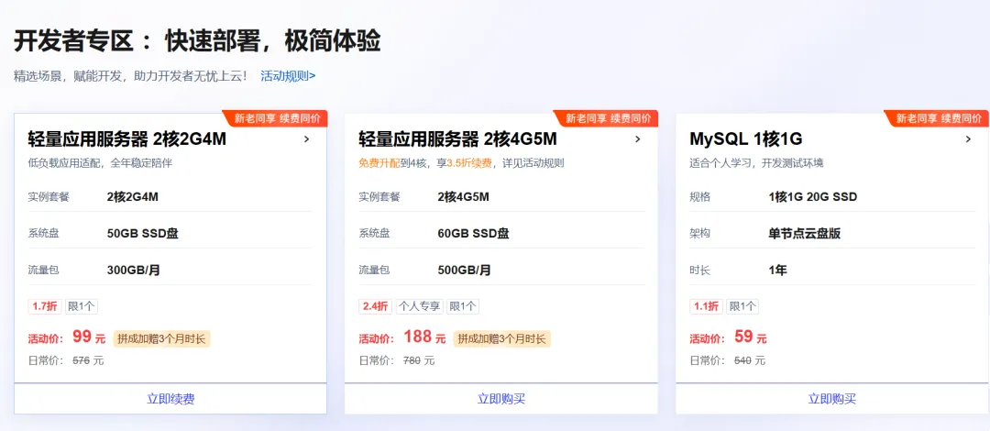Open the 活动规则> link
The width and height of the screenshot is (990, 431).
(x=288, y=76)
